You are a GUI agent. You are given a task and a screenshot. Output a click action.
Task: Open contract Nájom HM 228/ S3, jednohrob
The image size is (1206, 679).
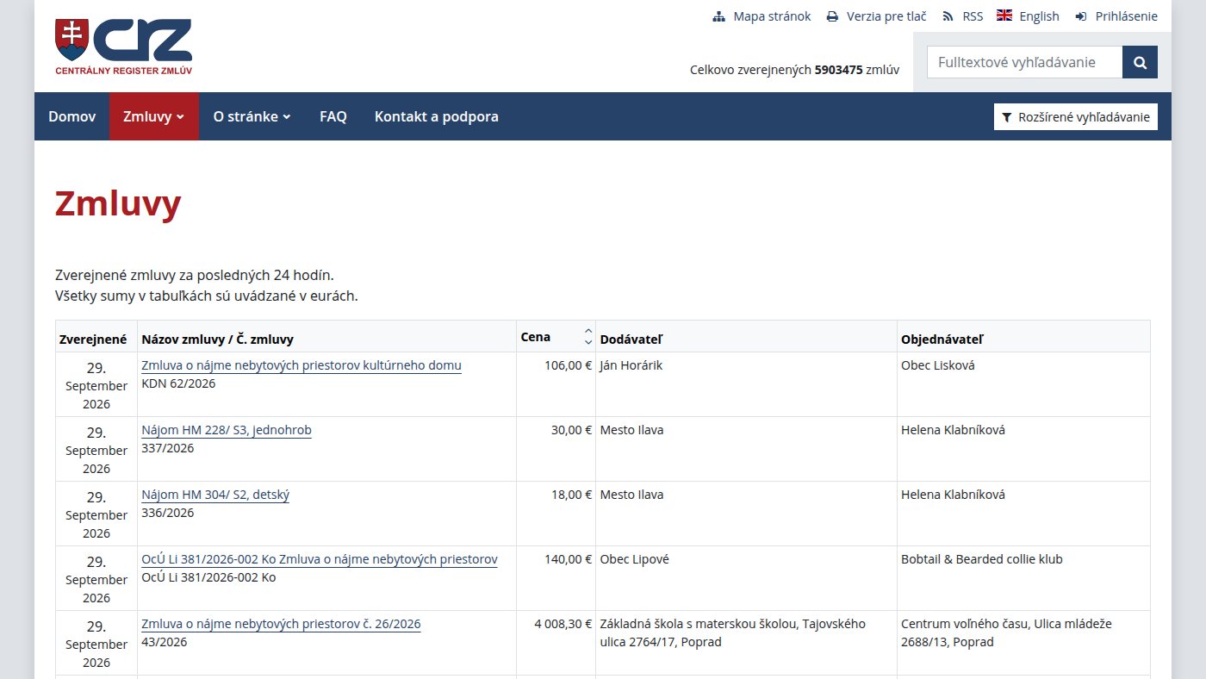pyautogui.click(x=227, y=430)
